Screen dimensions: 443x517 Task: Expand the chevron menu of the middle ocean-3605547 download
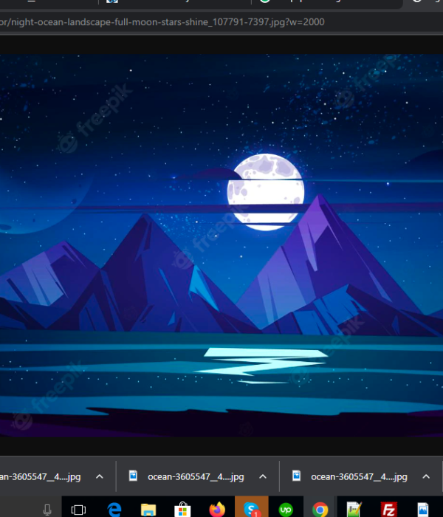pyautogui.click(x=263, y=476)
